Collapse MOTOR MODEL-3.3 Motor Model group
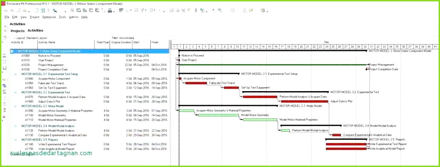 point(16,106)
